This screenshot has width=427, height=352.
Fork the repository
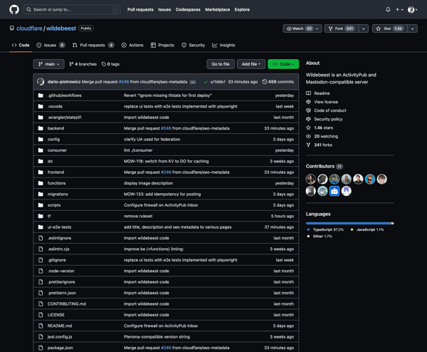[x=341, y=29]
